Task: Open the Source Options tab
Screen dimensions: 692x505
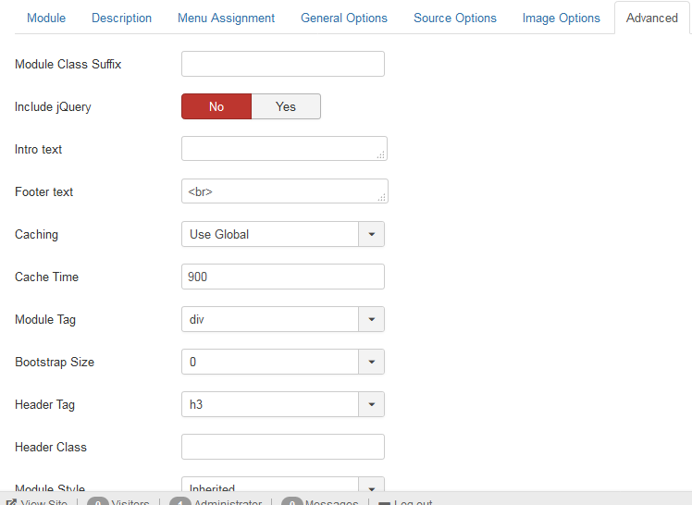Action: [x=455, y=18]
